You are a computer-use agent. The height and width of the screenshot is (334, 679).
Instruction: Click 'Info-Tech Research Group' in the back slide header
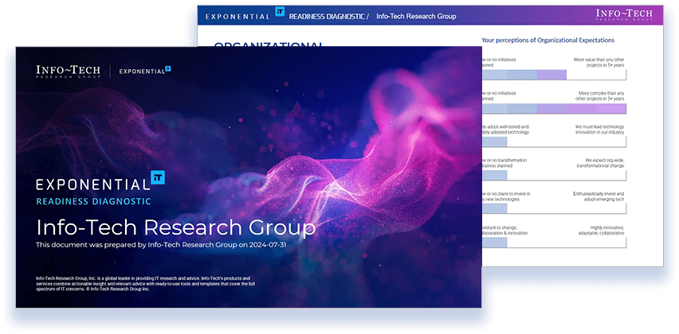pos(416,17)
